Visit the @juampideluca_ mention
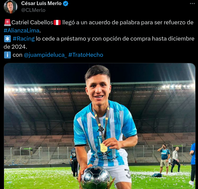This screenshot has height=189, width=198. [x=45, y=55]
